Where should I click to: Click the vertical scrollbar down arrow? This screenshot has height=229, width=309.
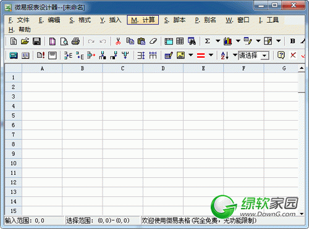[302, 214]
